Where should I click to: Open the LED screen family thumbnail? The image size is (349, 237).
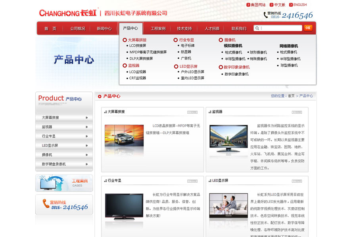point(228,206)
